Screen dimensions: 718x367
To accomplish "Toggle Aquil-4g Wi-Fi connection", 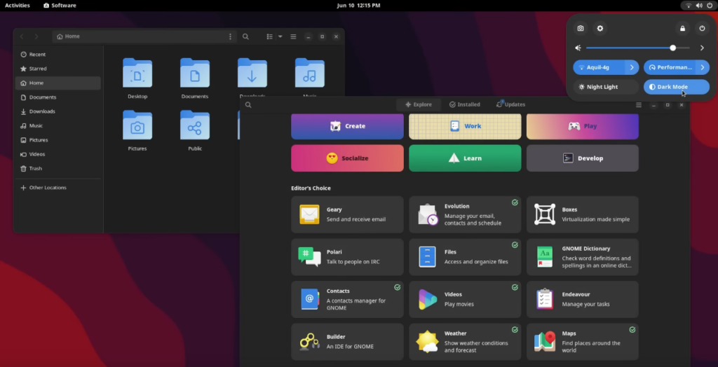I will tap(599, 67).
